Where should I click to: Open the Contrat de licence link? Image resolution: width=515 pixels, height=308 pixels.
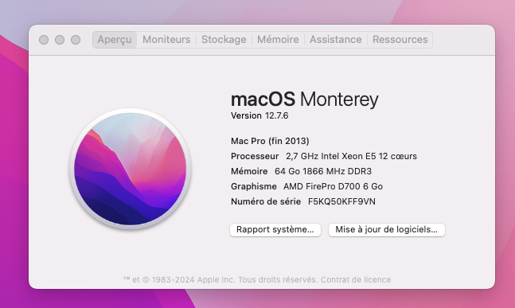tap(356, 280)
